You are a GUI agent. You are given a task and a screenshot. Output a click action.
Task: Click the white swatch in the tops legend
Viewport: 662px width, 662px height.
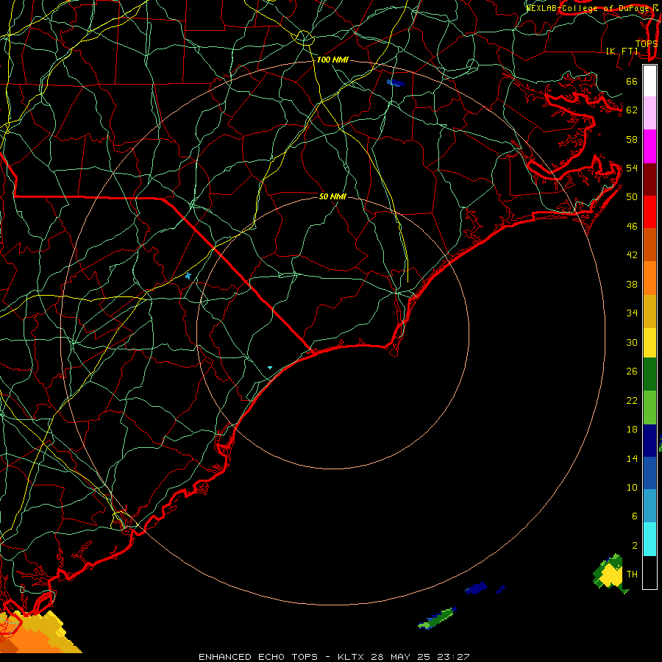649,81
